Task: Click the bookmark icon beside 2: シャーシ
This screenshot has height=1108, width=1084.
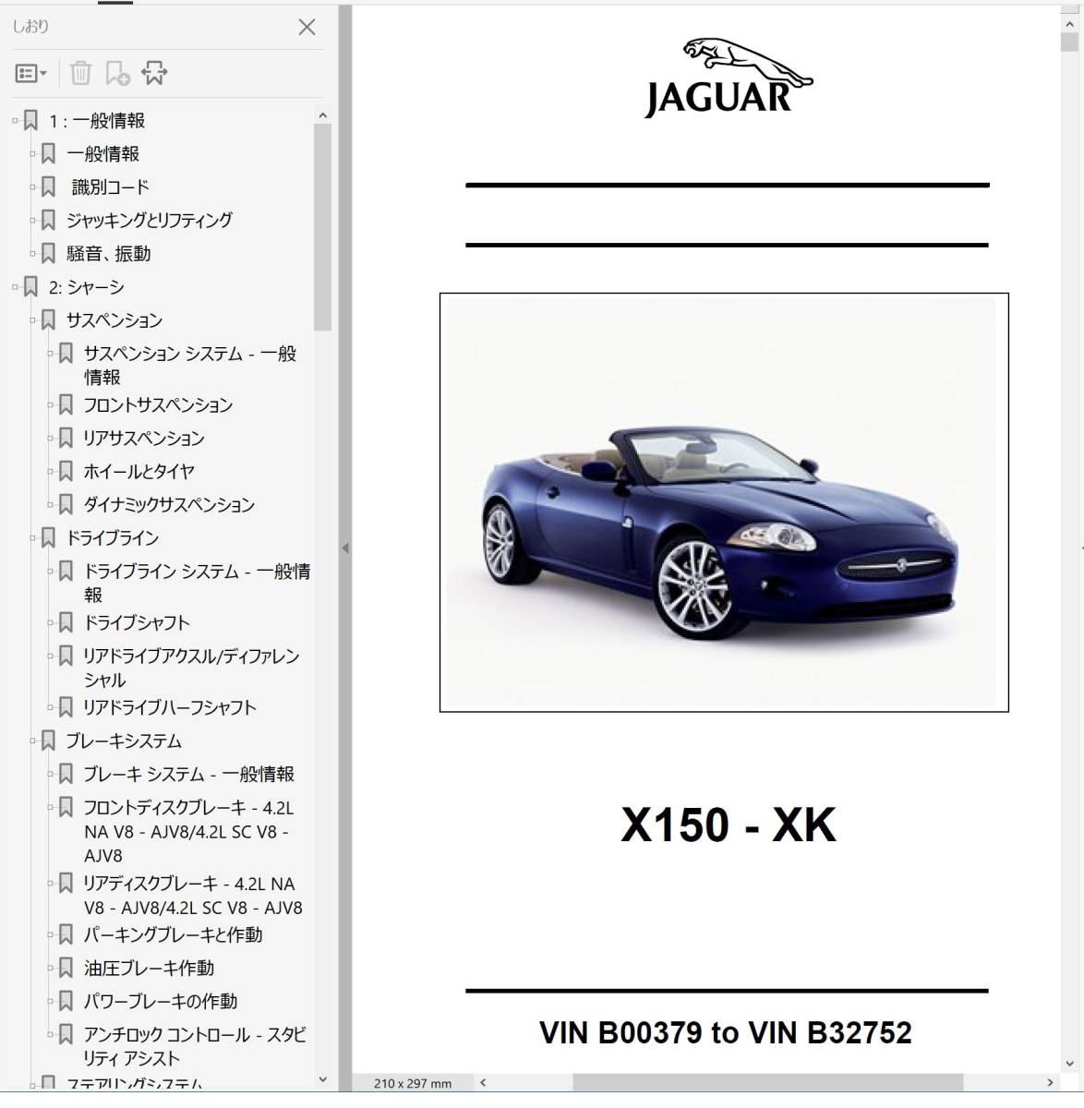Action: tap(30, 287)
